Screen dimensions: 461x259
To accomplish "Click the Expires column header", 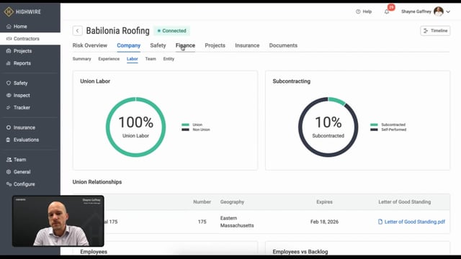I will click(324, 201).
